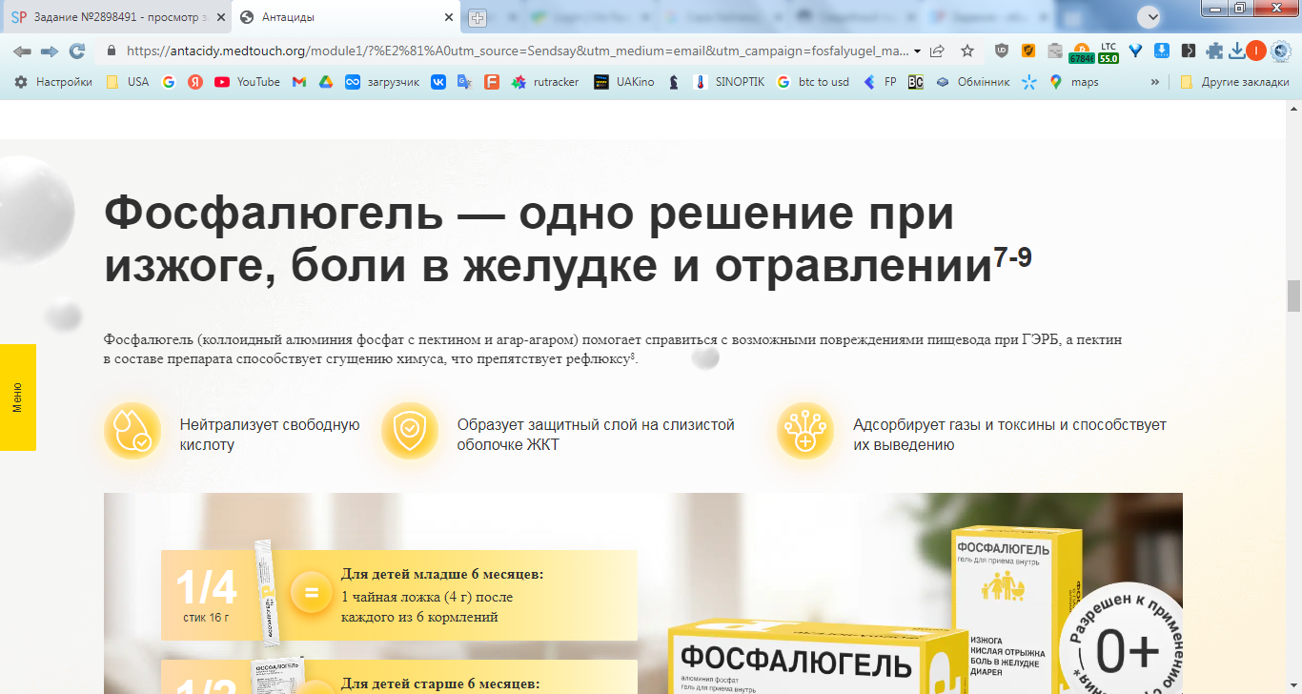Open the UAKino bookmark
Image resolution: width=1302 pixels, height=694 pixels.
pyautogui.click(x=624, y=82)
